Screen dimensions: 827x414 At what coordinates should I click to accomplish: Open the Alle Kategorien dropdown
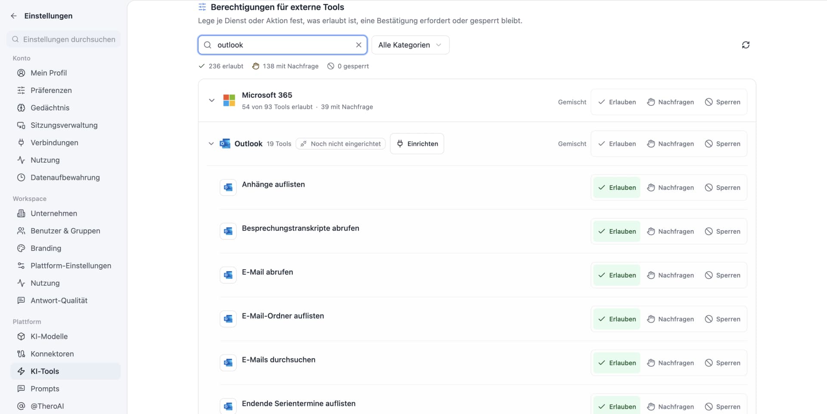click(x=410, y=45)
